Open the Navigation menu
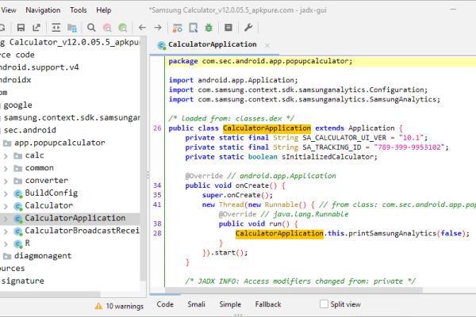Image resolution: width=476 pixels, height=317 pixels. (42, 10)
